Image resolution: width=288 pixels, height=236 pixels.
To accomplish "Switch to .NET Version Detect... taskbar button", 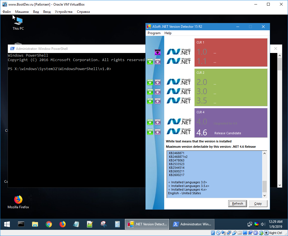I will [x=147, y=224].
